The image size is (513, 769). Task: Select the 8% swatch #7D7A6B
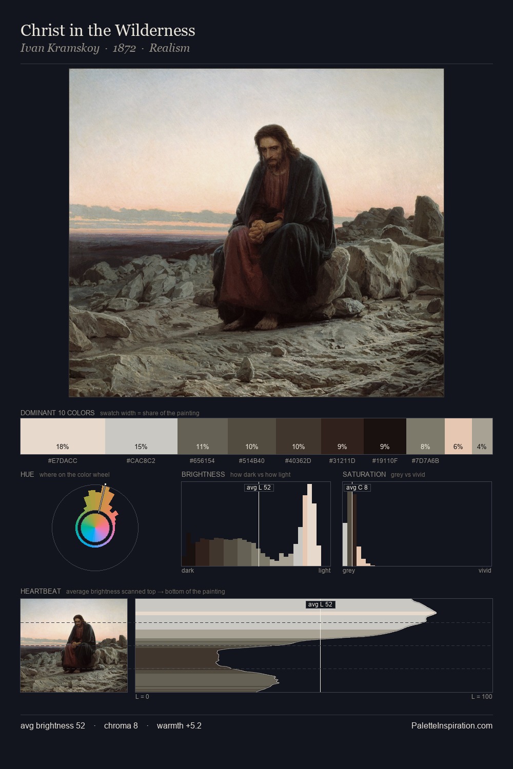(x=425, y=436)
